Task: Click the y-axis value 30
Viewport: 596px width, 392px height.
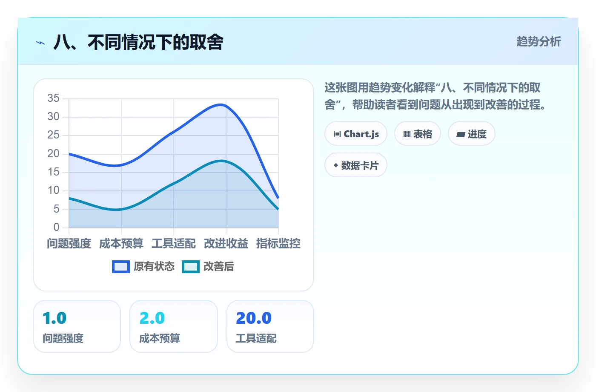Action: (54, 117)
